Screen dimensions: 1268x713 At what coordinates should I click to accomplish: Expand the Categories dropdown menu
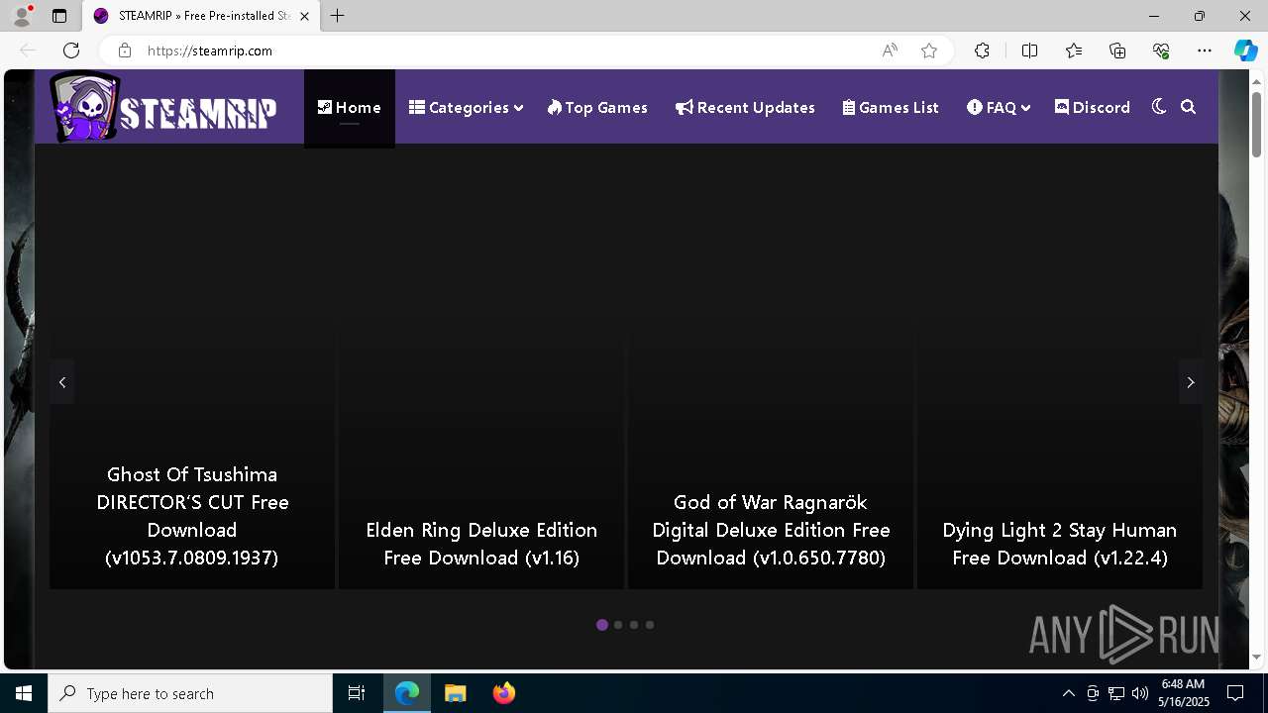click(466, 107)
